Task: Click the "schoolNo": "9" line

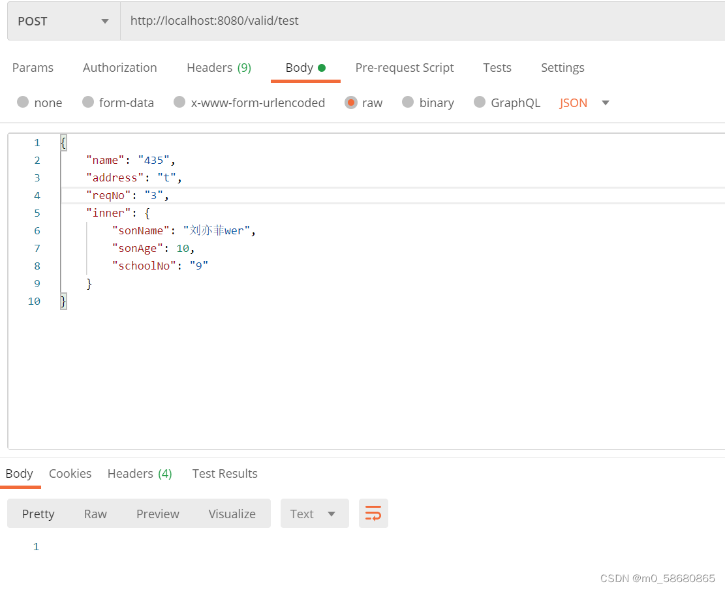Action: click(160, 266)
